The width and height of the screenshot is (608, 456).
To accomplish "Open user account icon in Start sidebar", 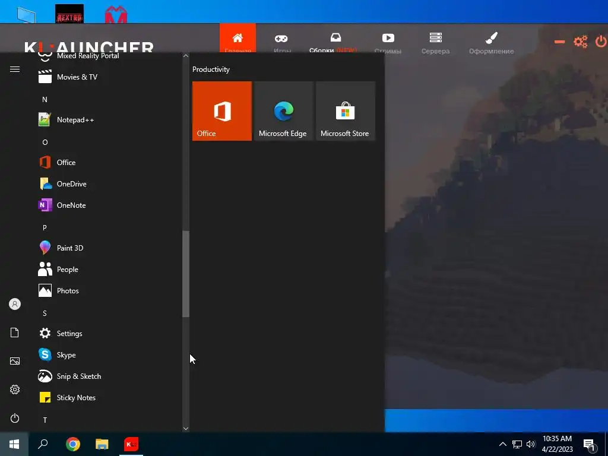I will [x=15, y=304].
